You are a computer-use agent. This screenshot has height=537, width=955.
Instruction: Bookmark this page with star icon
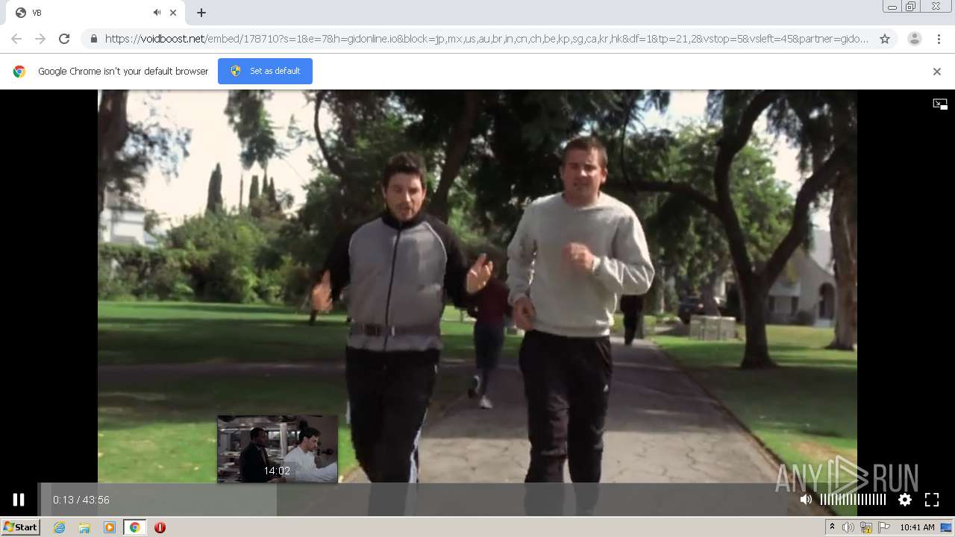click(x=885, y=39)
